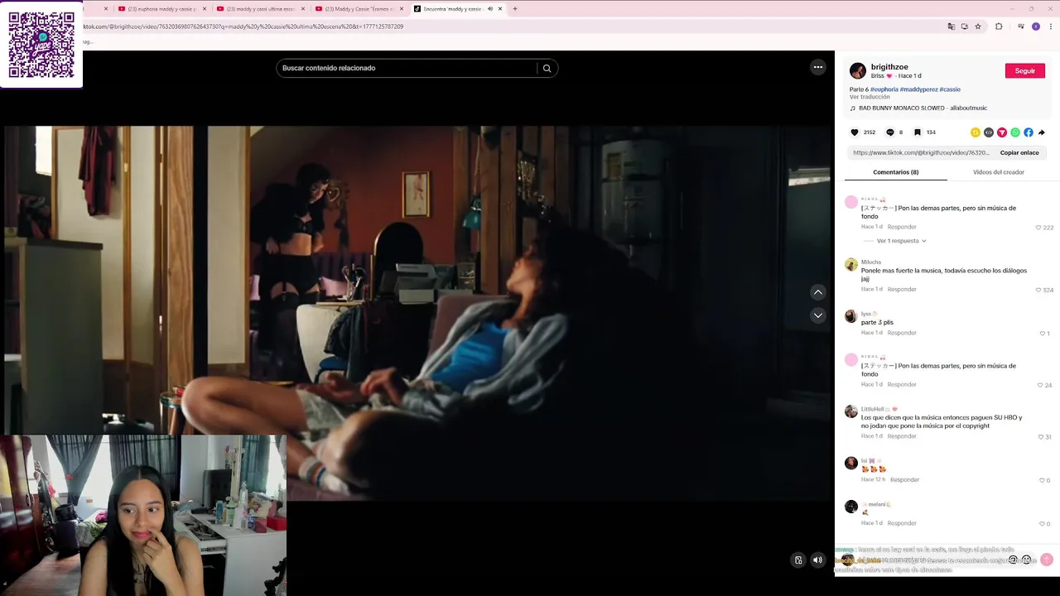This screenshot has width=1060, height=596.
Task: Get the embed code icon
Action: click(x=989, y=132)
